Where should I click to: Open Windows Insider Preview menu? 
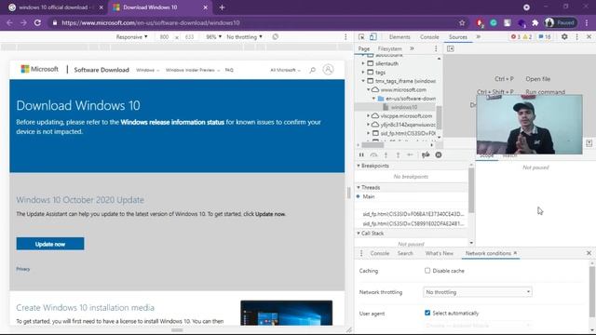[193, 71]
